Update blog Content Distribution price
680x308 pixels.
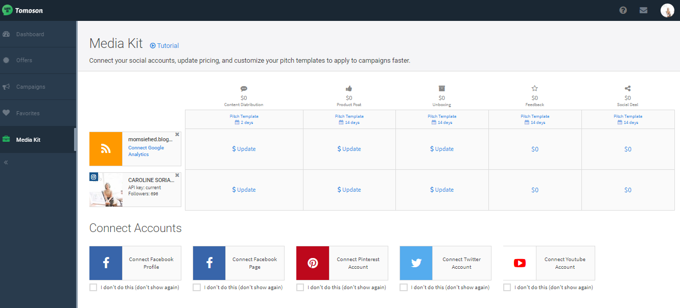tap(244, 149)
